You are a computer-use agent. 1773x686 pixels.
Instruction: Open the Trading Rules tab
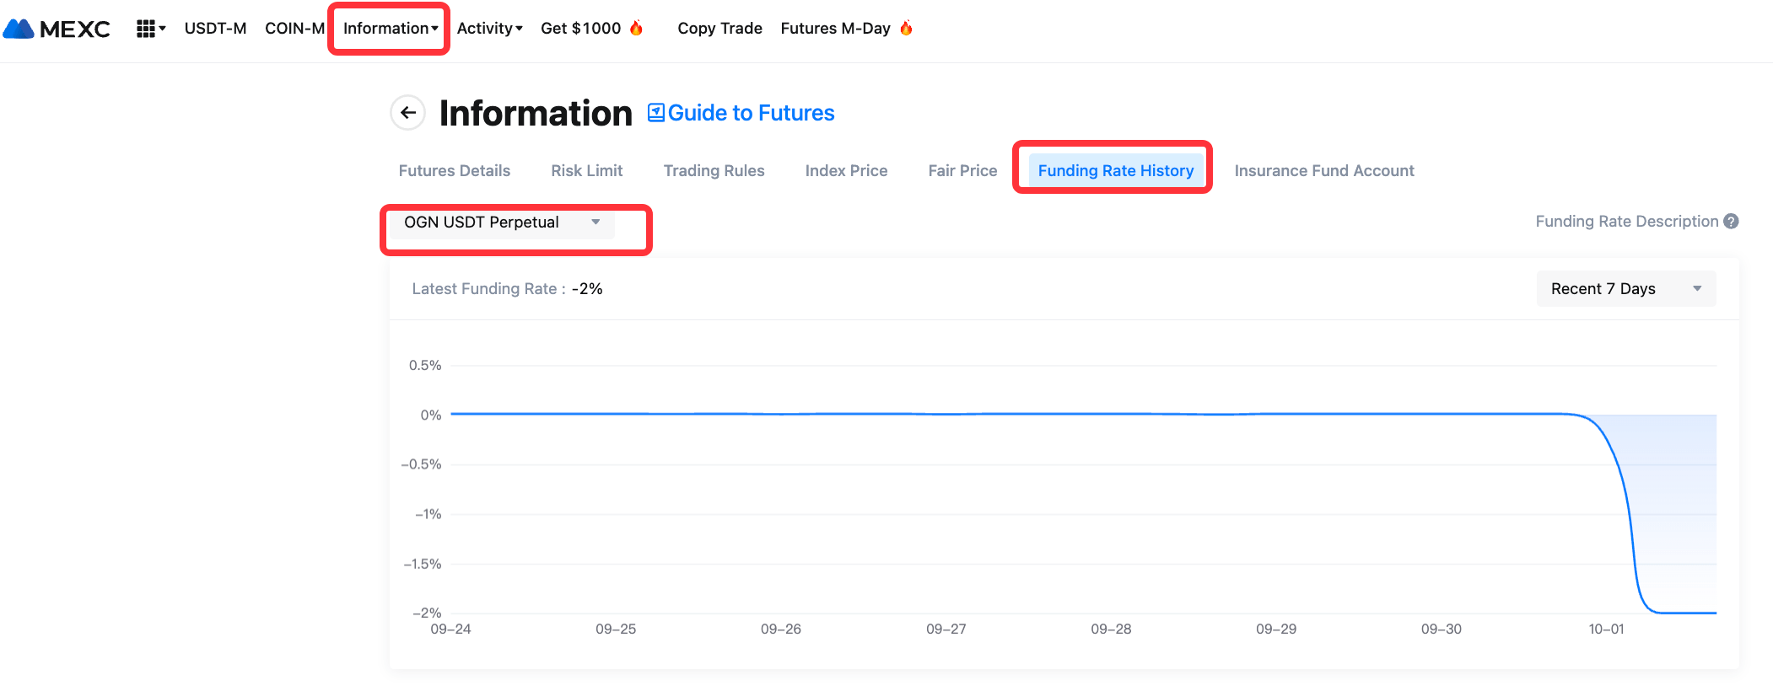714,170
